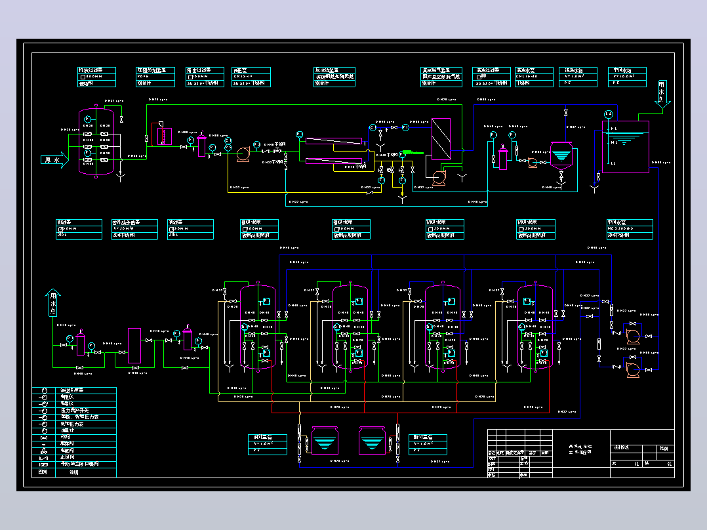Select the 中间水箱 label box

click(x=627, y=77)
